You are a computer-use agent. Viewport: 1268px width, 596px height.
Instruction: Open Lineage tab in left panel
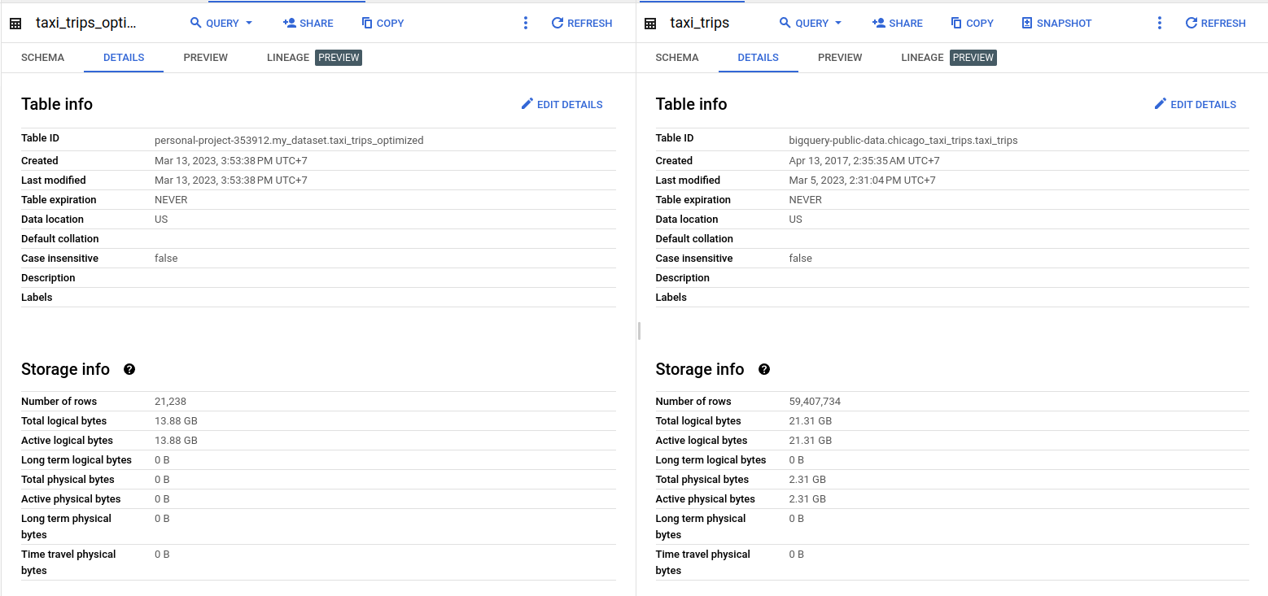288,58
